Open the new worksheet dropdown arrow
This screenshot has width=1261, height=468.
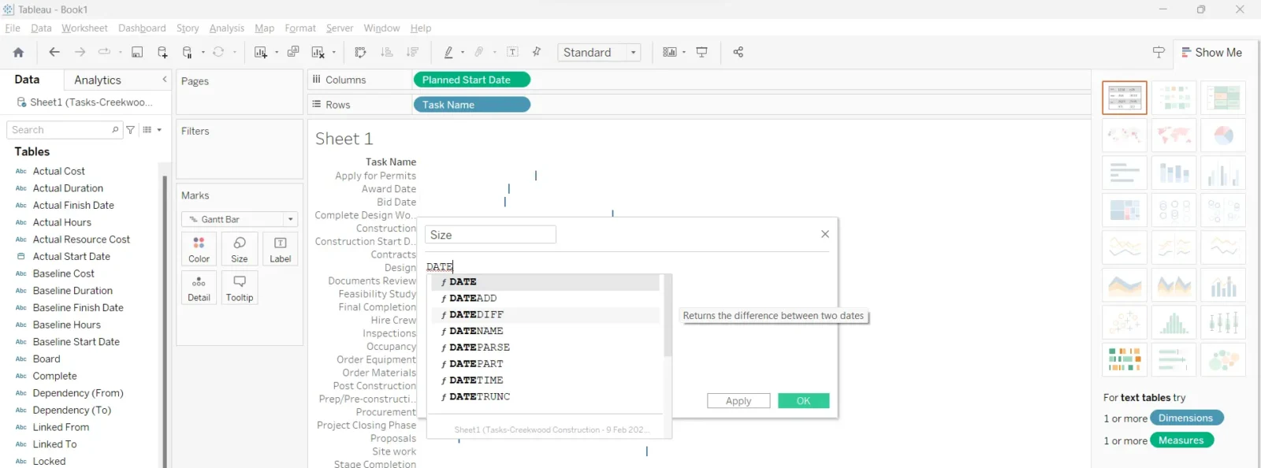[x=277, y=53]
